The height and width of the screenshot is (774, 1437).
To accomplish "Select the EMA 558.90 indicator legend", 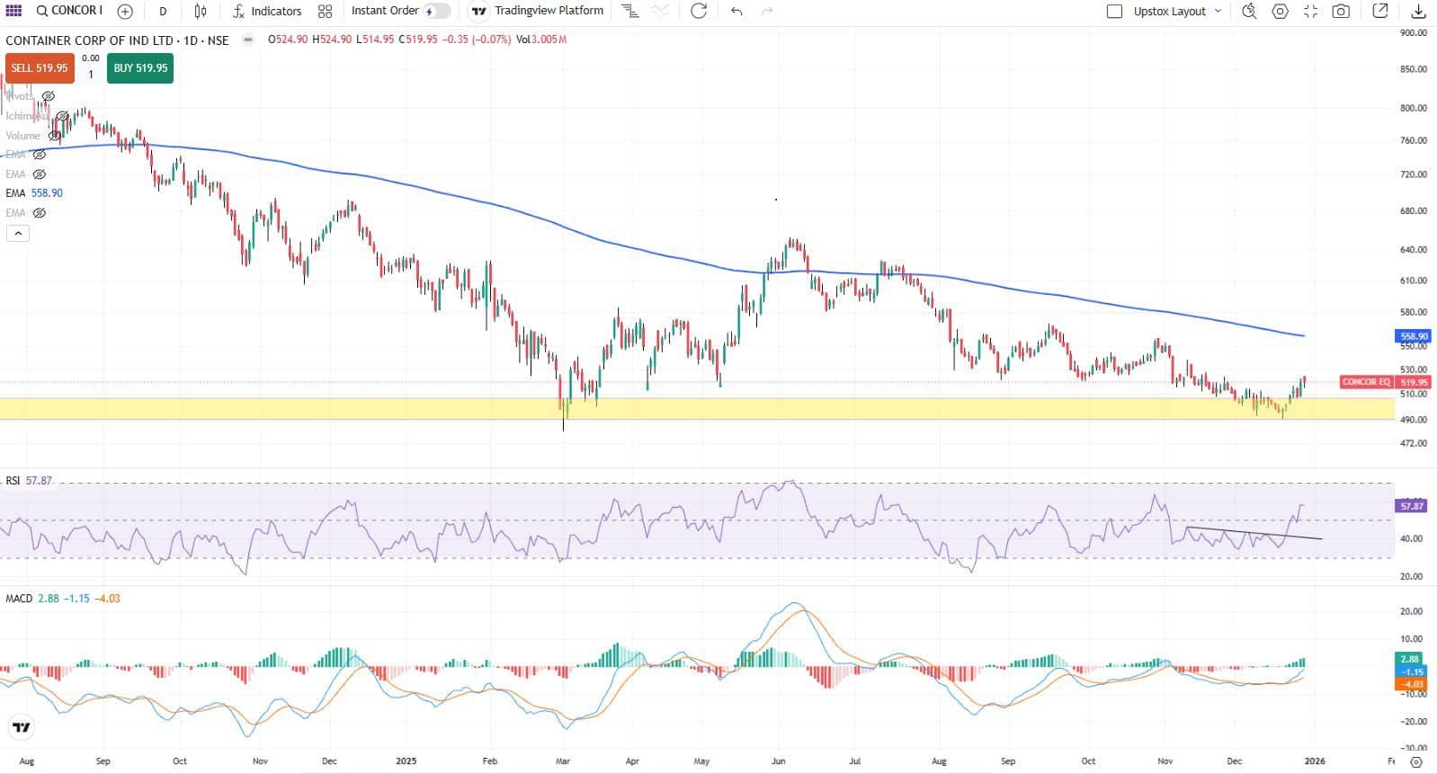I will [x=34, y=193].
